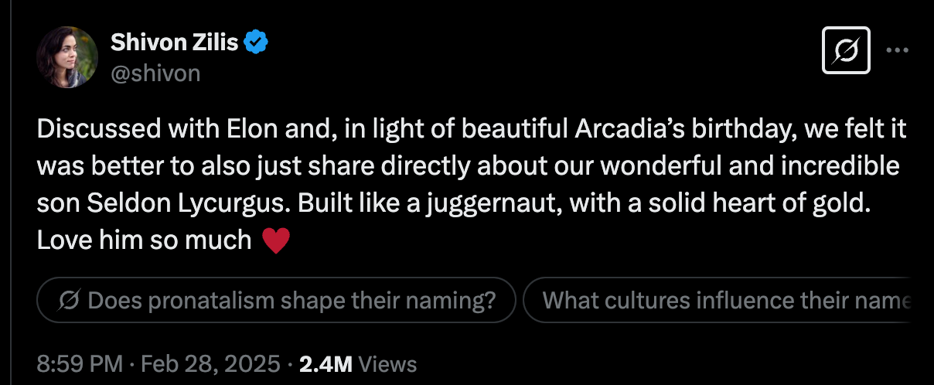Image resolution: width=934 pixels, height=385 pixels.
Task: Open the three-dot more options menu
Action: (x=897, y=50)
